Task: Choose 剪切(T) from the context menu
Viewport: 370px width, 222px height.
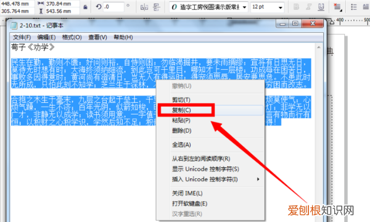Action: [210, 100]
